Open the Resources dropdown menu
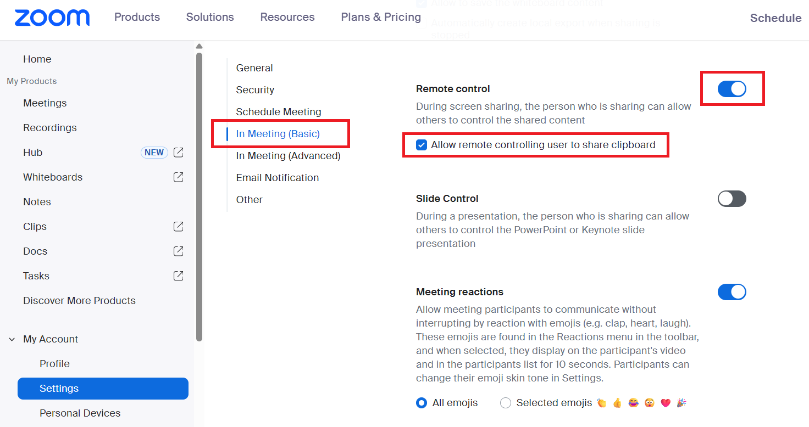 point(287,17)
